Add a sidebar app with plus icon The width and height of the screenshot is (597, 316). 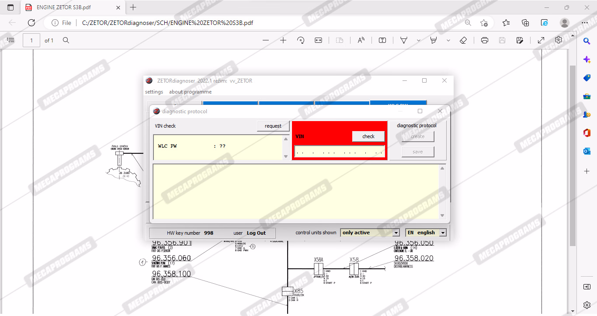(x=587, y=171)
